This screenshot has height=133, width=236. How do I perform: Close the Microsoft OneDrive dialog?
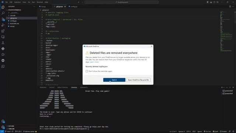[152, 46]
